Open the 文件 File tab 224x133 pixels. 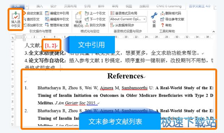17,6
